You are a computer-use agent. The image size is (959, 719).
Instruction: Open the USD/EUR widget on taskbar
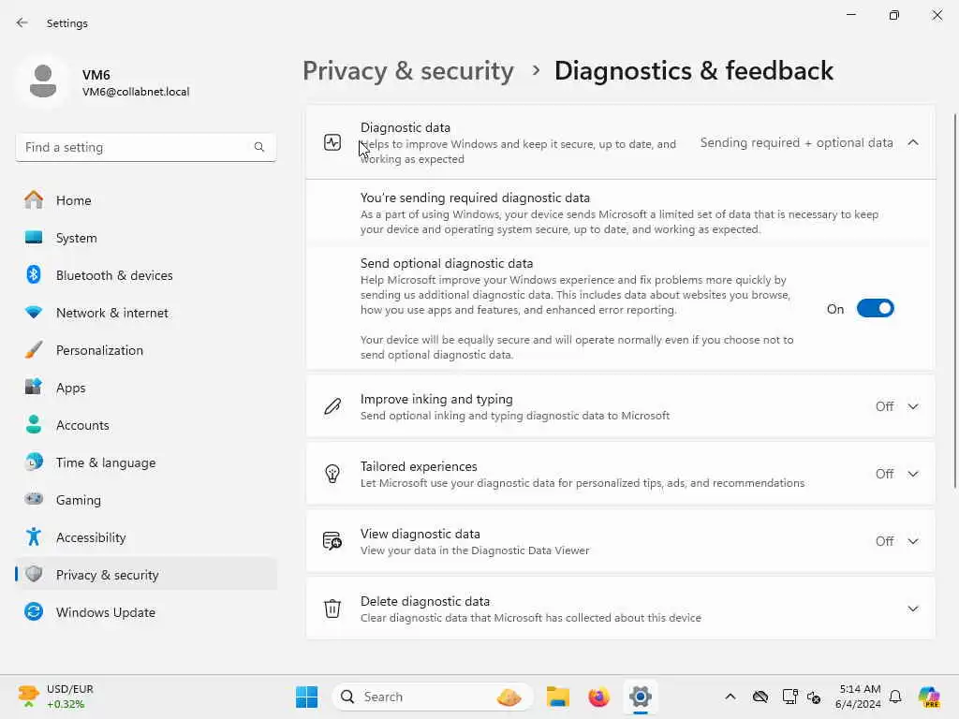pos(56,697)
